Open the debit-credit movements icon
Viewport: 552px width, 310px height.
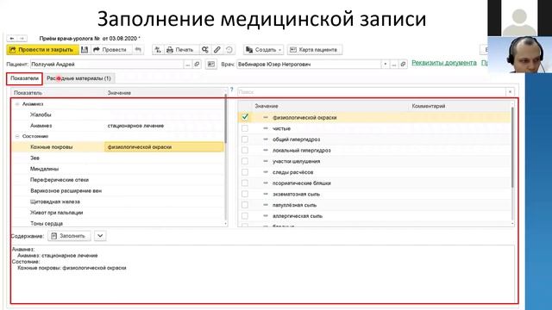pyautogui.click(x=158, y=50)
